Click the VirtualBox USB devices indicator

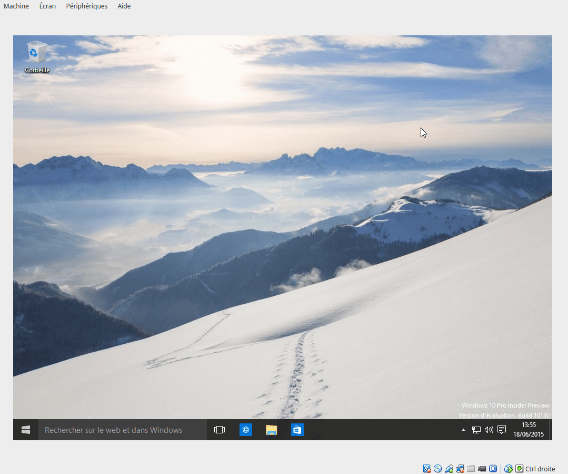(x=449, y=469)
